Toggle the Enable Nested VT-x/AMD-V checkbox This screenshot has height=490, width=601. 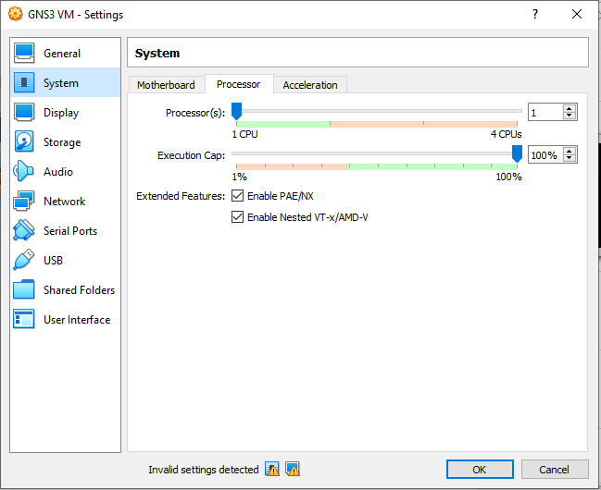[x=237, y=217]
